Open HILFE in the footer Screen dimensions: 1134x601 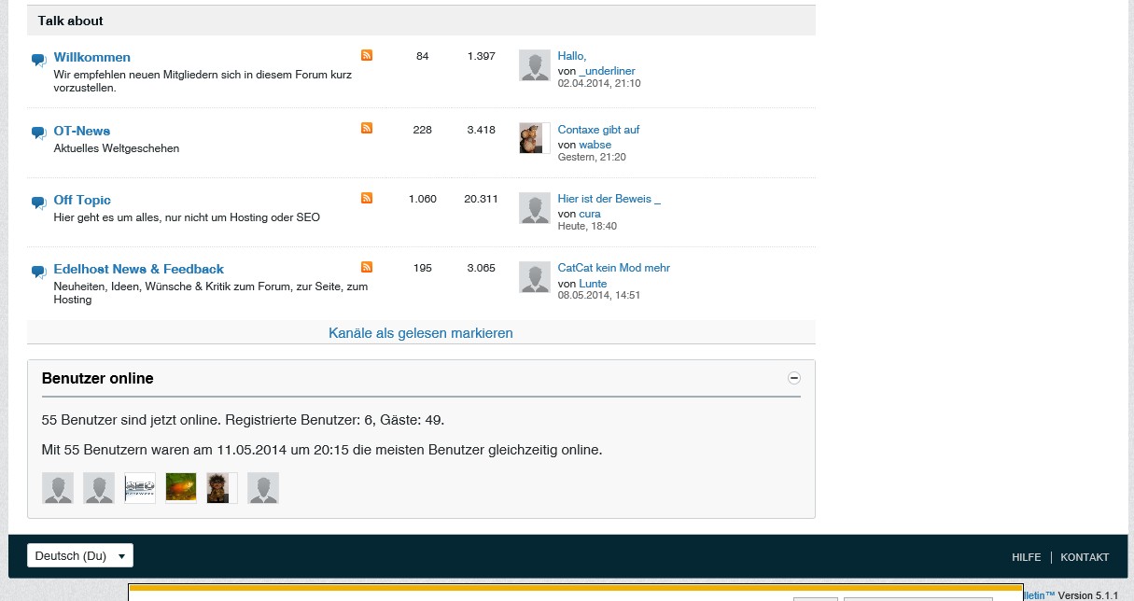[x=1026, y=557]
